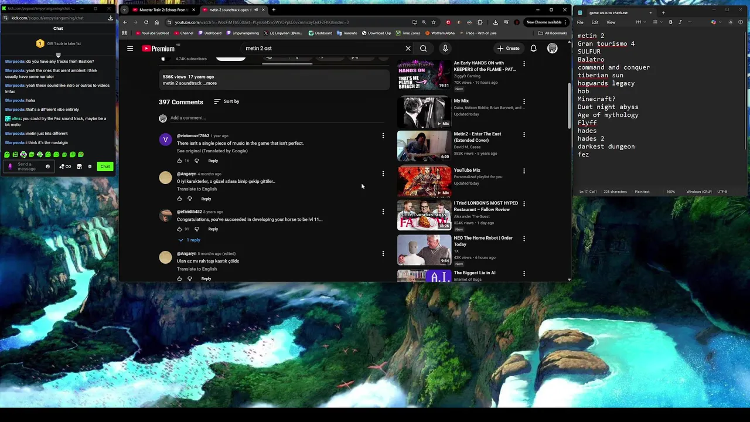
Task: Open Kick chat settings gear
Action: pos(90,166)
